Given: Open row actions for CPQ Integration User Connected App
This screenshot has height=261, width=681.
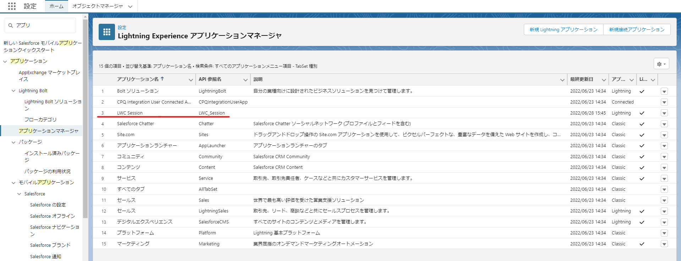Looking at the screenshot, I should point(664,102).
